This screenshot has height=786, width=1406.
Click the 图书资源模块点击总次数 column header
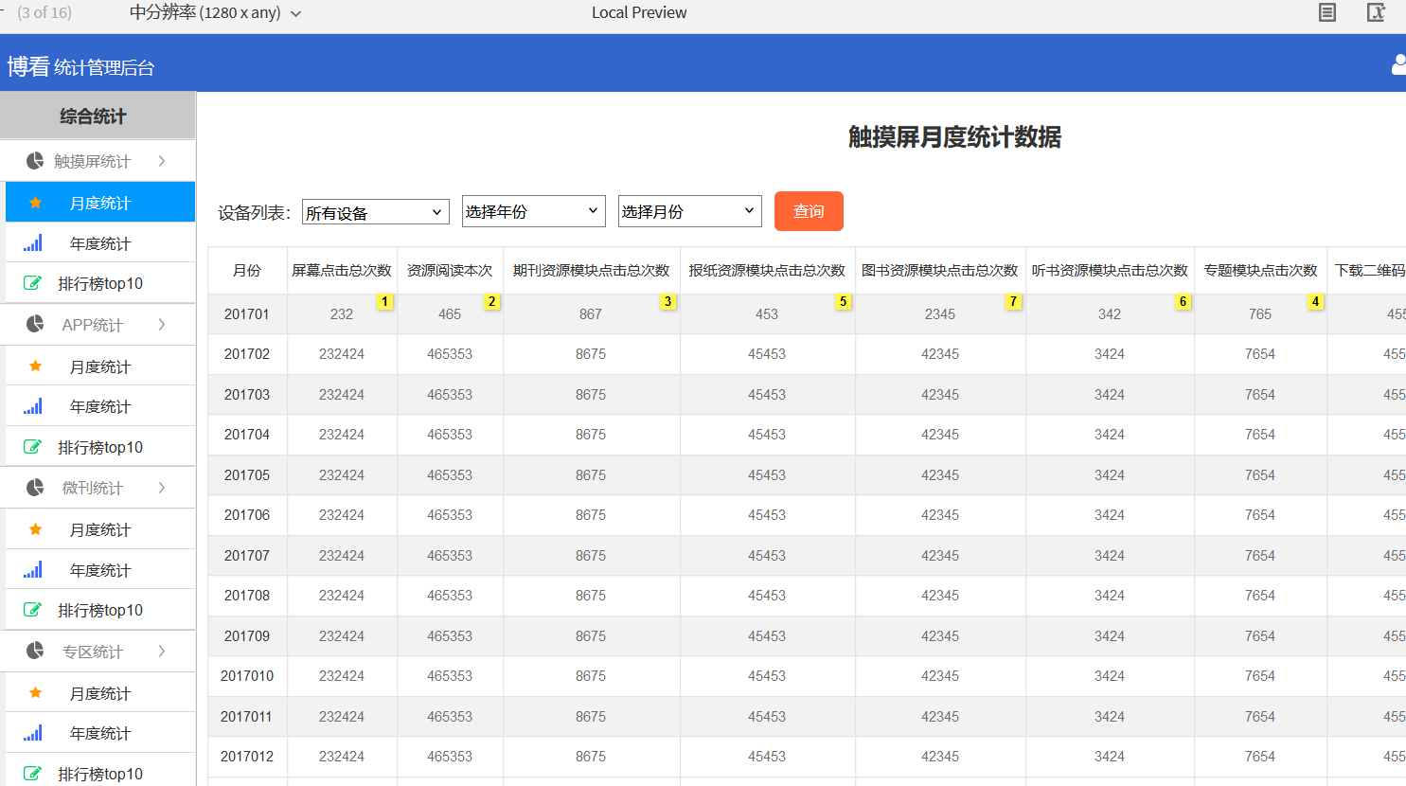click(x=940, y=271)
